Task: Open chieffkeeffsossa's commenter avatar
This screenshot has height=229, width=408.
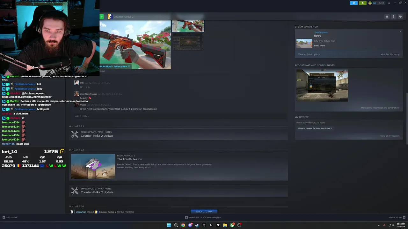Action: (76, 94)
